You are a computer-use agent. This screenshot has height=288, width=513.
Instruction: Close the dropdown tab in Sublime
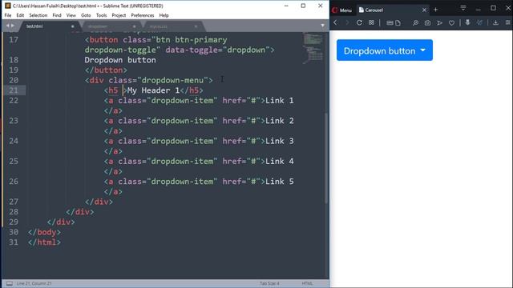134,26
